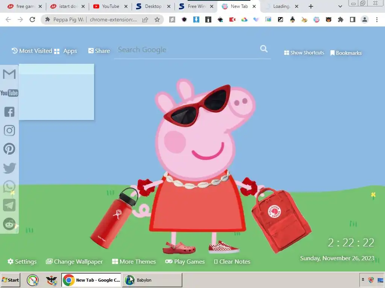Click the magnifier search icon

264,49
